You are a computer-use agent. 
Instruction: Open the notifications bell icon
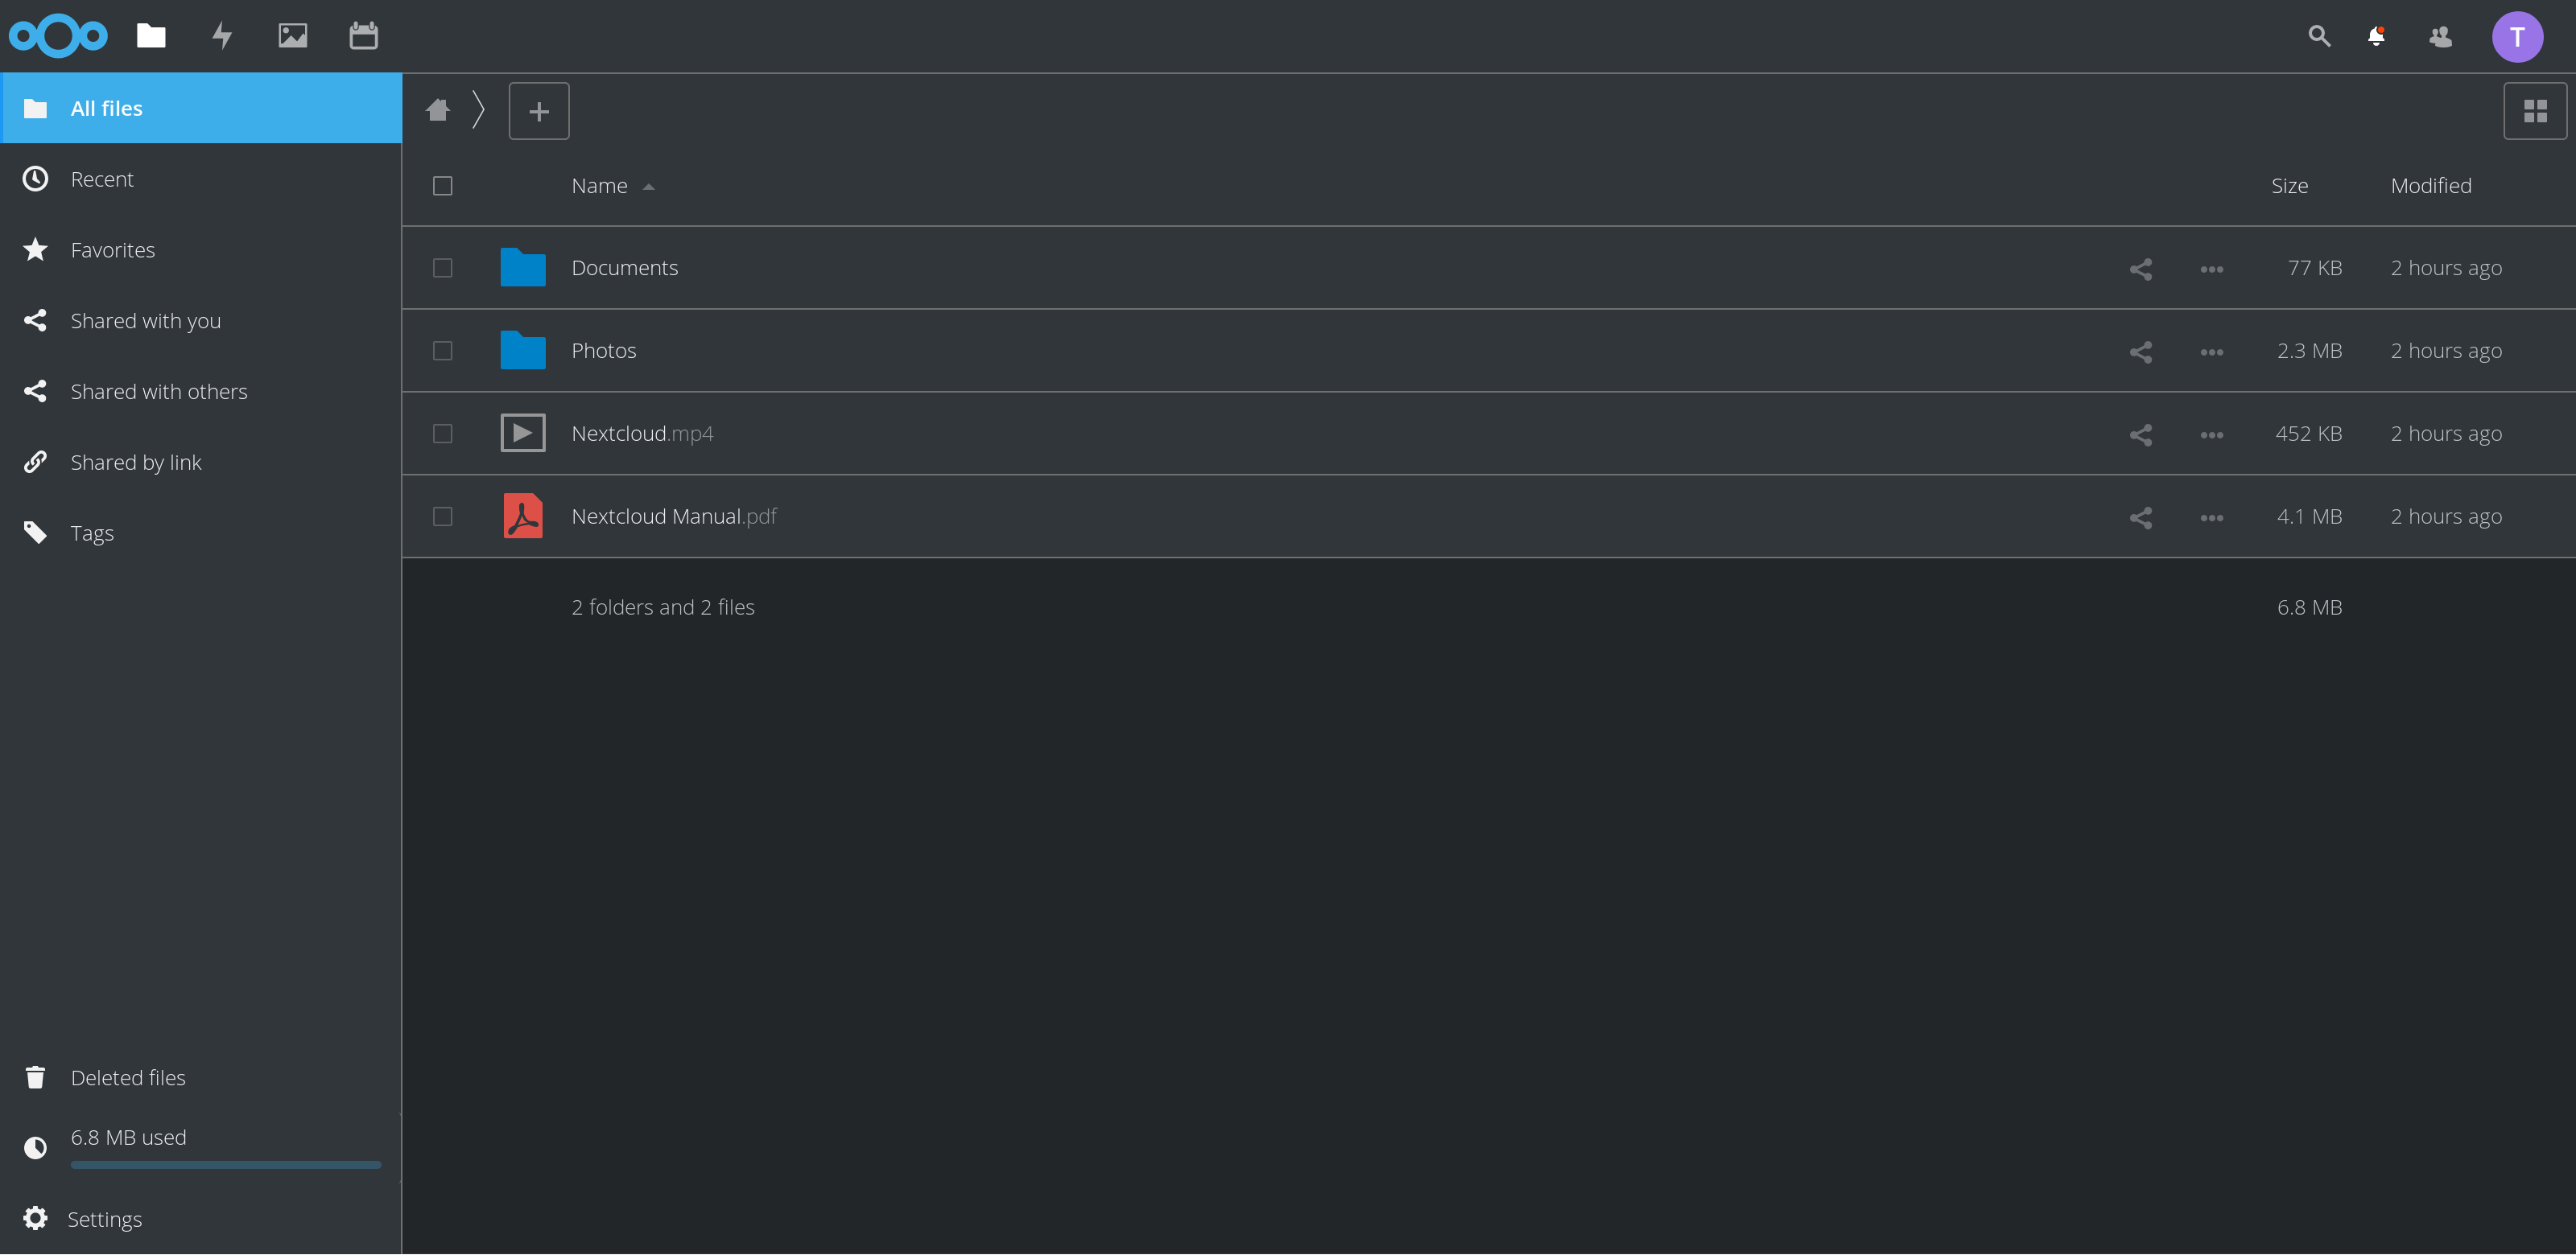pyautogui.click(x=2376, y=36)
